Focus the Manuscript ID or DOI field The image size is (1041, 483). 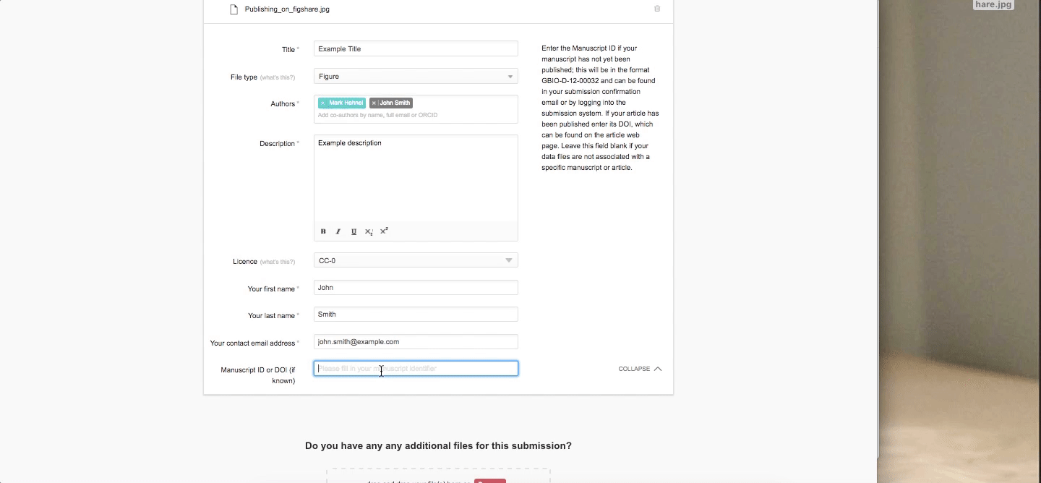pyautogui.click(x=416, y=369)
